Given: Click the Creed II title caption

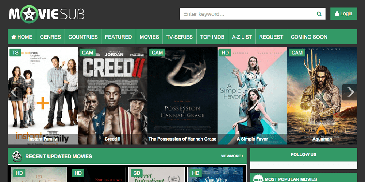Looking at the screenshot, I should 113,139.
